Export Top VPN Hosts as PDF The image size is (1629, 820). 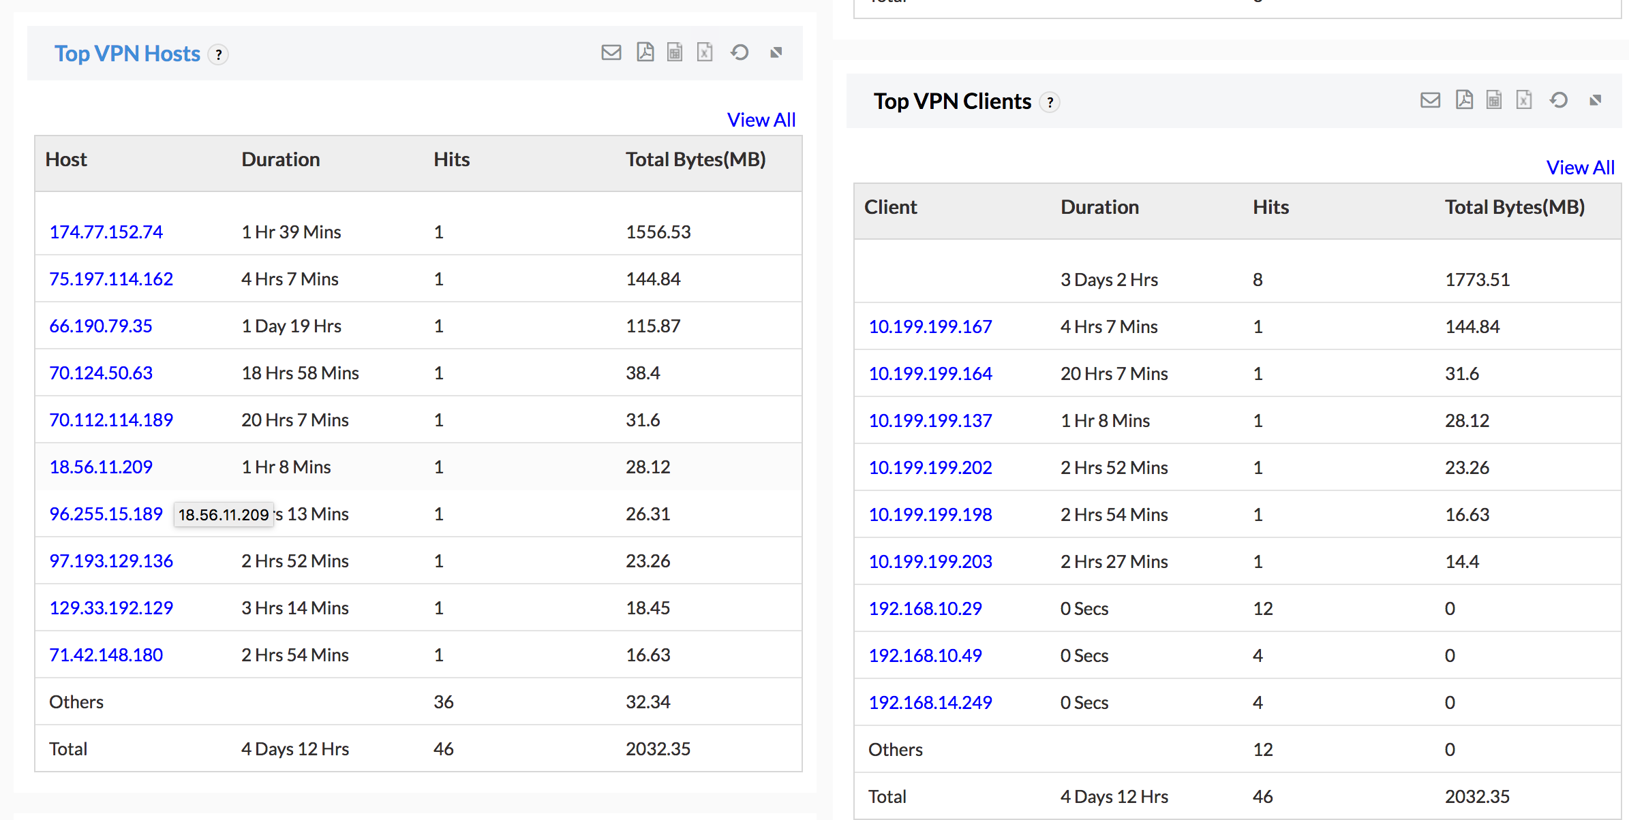tap(645, 52)
